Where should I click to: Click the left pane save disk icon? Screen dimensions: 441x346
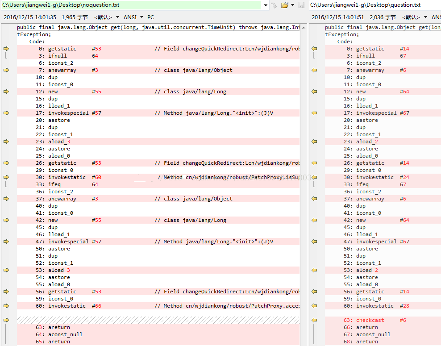301,5
